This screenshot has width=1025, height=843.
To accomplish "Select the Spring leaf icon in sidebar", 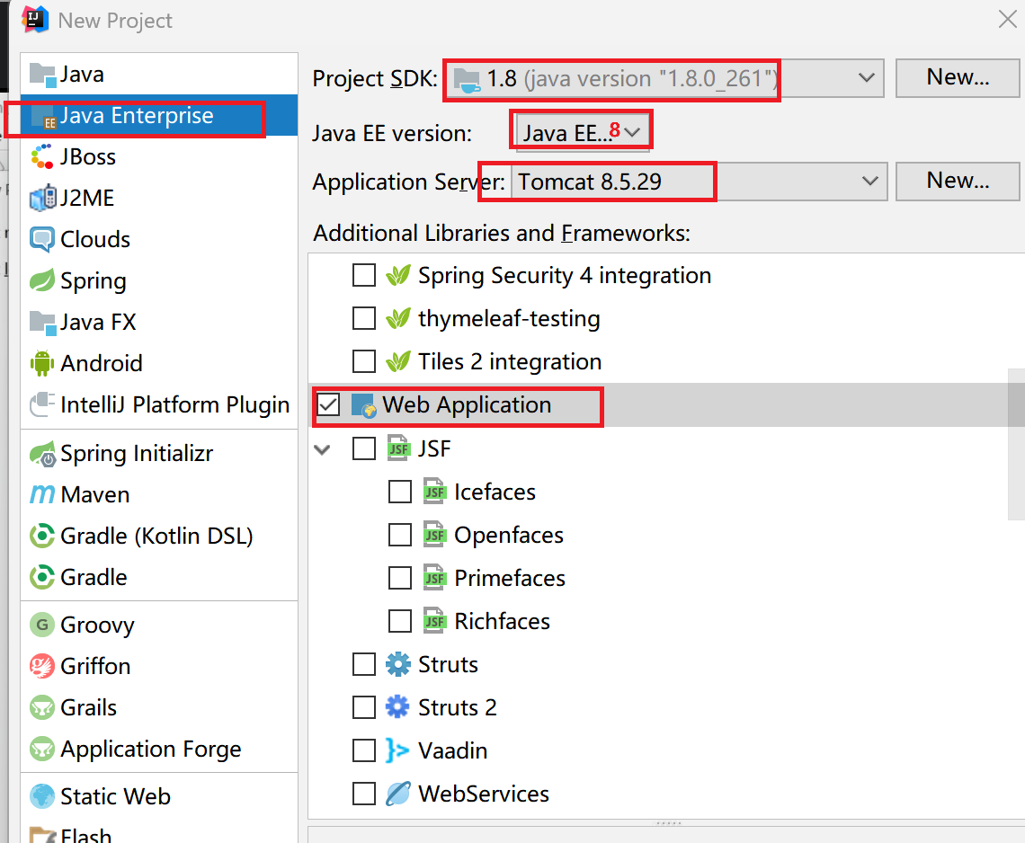I will tap(42, 281).
